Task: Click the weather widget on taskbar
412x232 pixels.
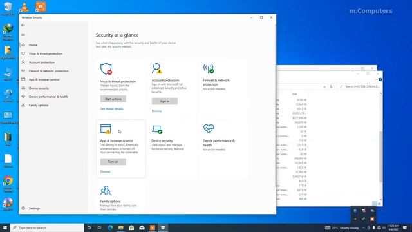Action: pyautogui.click(x=342, y=227)
